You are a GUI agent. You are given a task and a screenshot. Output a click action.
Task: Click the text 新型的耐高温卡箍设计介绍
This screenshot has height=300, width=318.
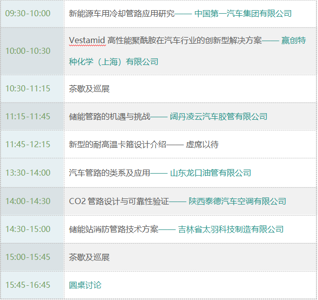(x=118, y=145)
